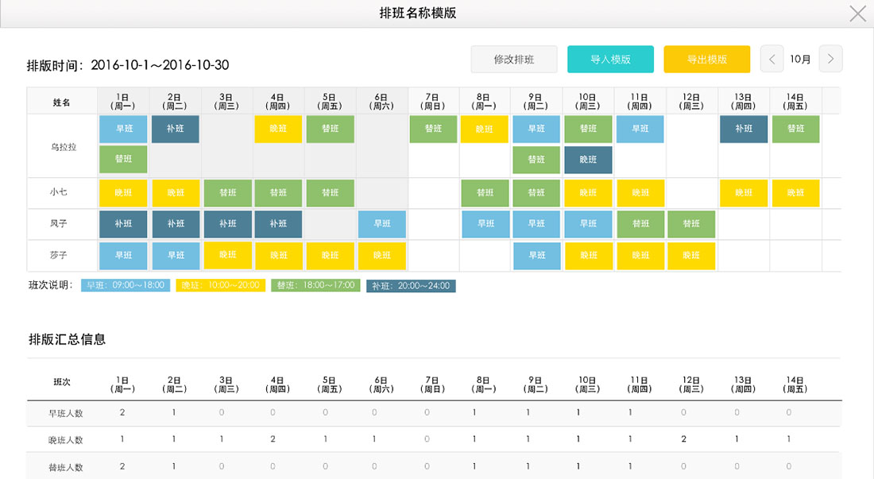Image resolution: width=874 pixels, height=479 pixels.
Task: Click the 修改排班 button
Action: tap(513, 60)
